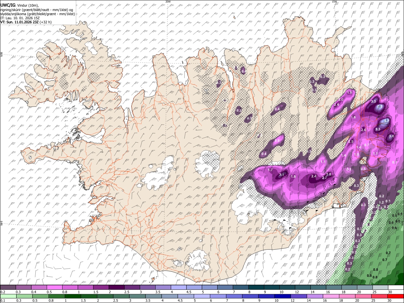The height and width of the screenshot is (303, 404).
Task: Click the '20W' longitude label at top
Action: (168, 2)
